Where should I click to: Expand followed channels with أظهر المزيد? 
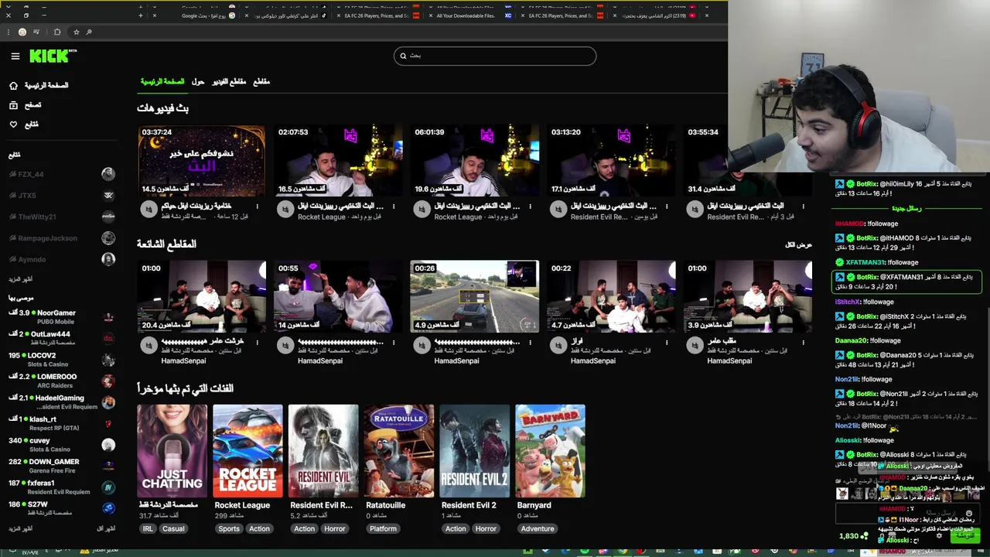[x=20, y=278]
